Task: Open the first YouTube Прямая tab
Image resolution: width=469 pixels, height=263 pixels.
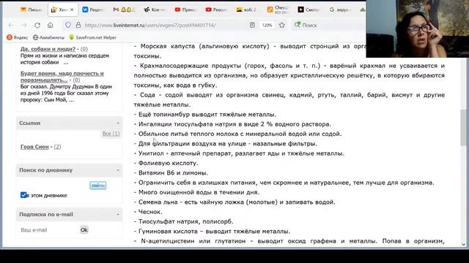Action: coord(185,9)
